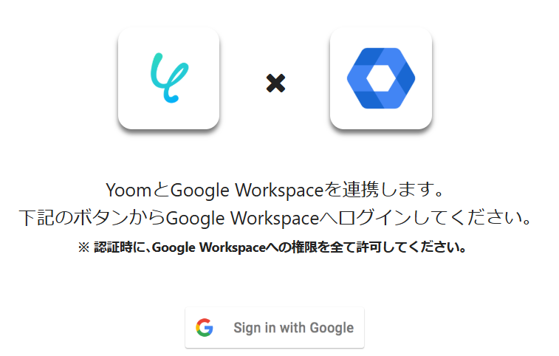Click the ※ mark before the bold note
The width and height of the screenshot is (559, 356).
tap(83, 247)
